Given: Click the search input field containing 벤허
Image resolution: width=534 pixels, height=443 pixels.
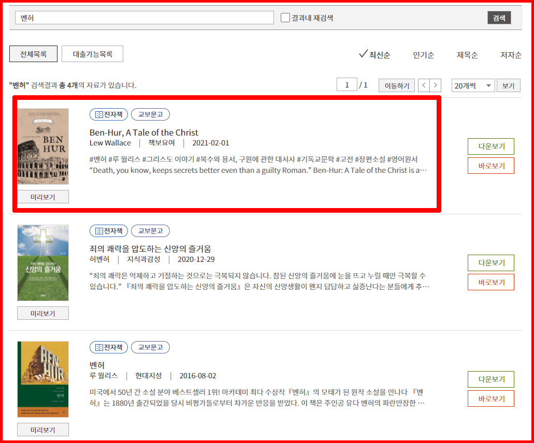Looking at the screenshot, I should (145, 18).
